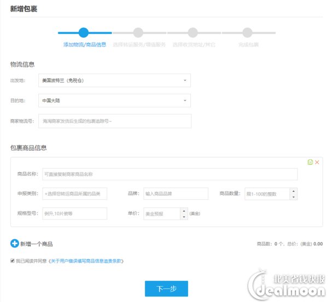Open the 出发地 dropdown

114,80
